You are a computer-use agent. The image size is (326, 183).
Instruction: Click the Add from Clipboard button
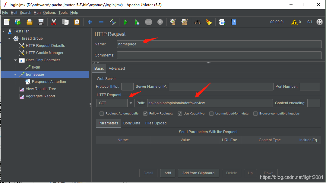pos(198,173)
